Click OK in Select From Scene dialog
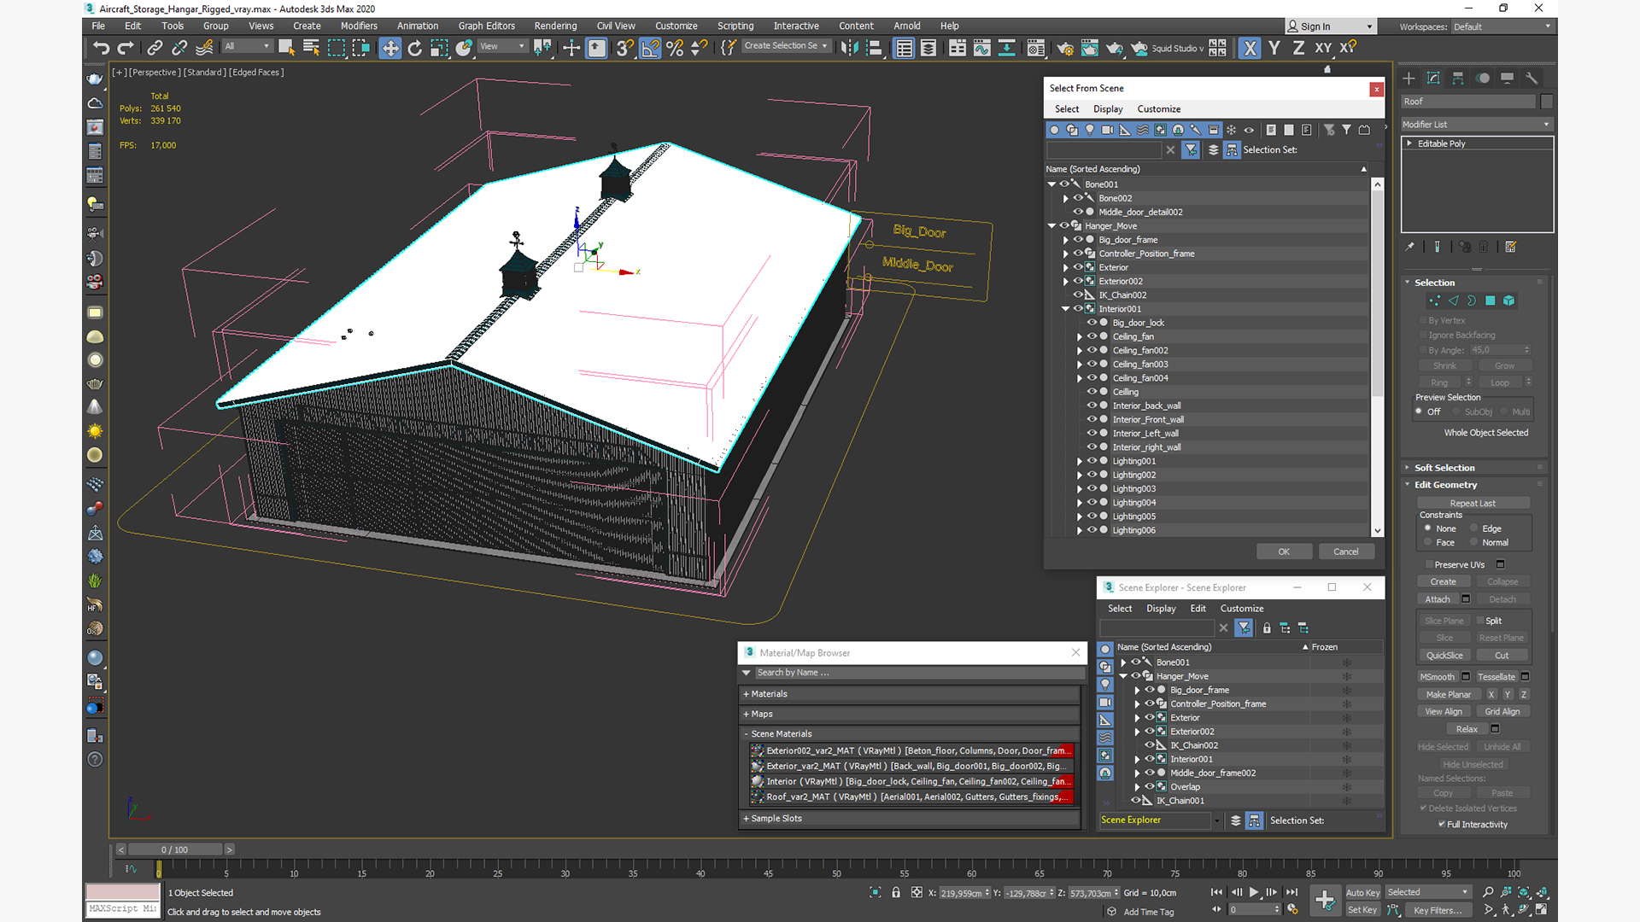This screenshot has width=1640, height=922. click(1284, 551)
